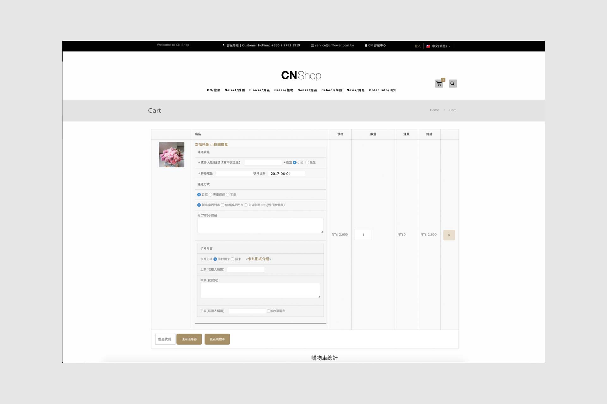Open School/學院 menu item
This screenshot has height=404, width=607.
[332, 90]
